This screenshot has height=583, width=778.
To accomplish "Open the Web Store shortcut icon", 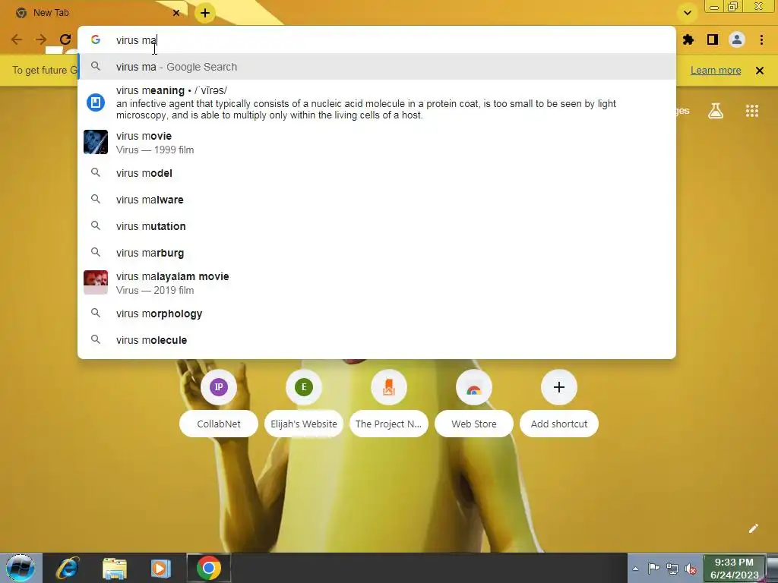I will [474, 386].
